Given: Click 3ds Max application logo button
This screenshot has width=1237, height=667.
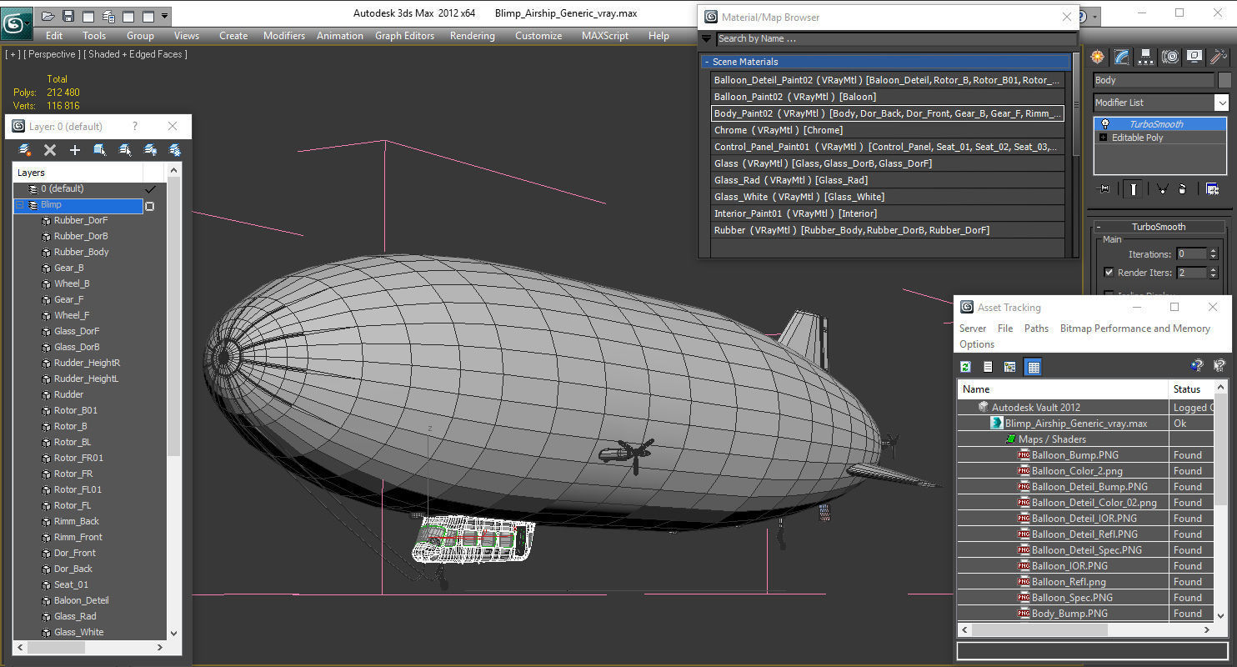Looking at the screenshot, I should pyautogui.click(x=16, y=23).
